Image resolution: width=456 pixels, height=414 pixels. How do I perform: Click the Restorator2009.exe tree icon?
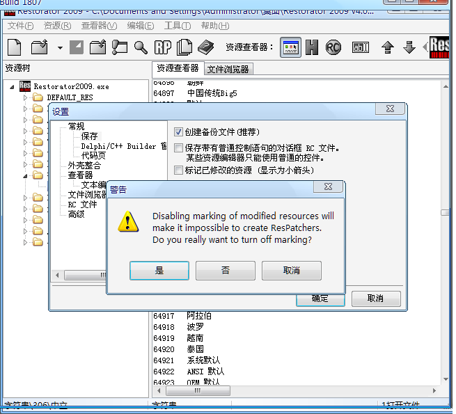pyautogui.click(x=25, y=86)
